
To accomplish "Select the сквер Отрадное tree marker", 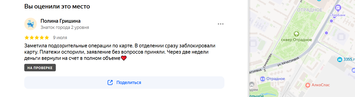I will [296, 34].
